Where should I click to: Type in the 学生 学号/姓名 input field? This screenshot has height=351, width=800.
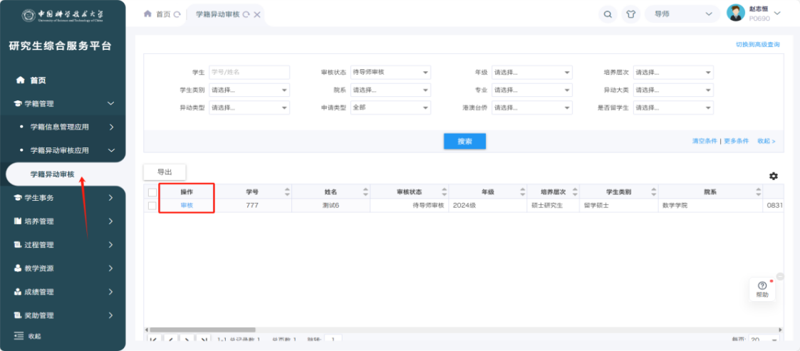pyautogui.click(x=249, y=73)
